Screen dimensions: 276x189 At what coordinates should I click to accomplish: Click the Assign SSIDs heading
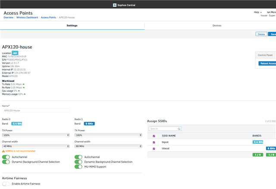157,121
